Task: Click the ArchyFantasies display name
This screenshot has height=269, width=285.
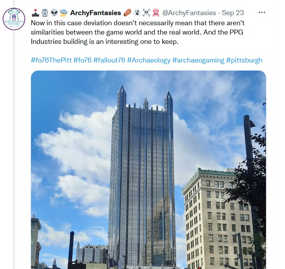Action: (96, 13)
